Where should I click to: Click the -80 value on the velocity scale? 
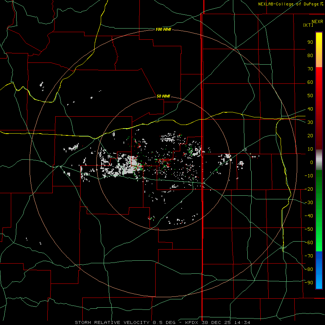point(309,269)
